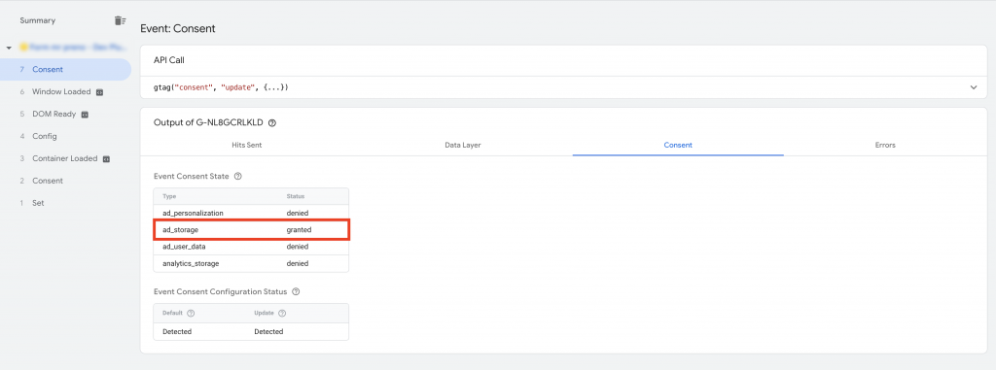
Task: Click the help icon next to Event Consent State
Action: 238,176
